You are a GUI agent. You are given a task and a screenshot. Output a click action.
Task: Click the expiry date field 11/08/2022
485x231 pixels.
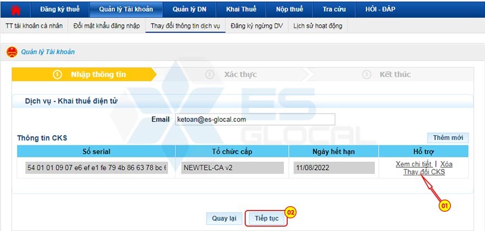334,168
